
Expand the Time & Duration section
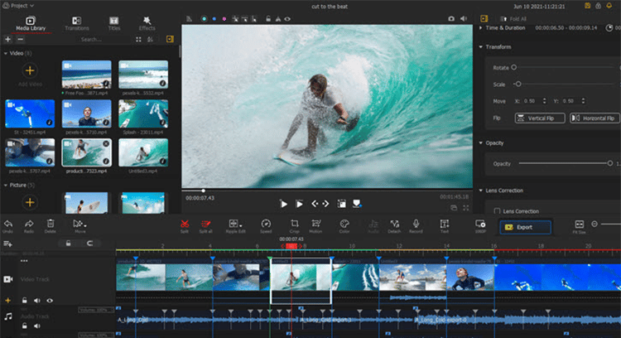483,27
